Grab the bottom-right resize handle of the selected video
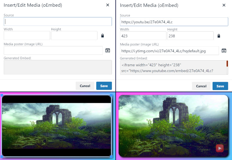 [111, 157]
